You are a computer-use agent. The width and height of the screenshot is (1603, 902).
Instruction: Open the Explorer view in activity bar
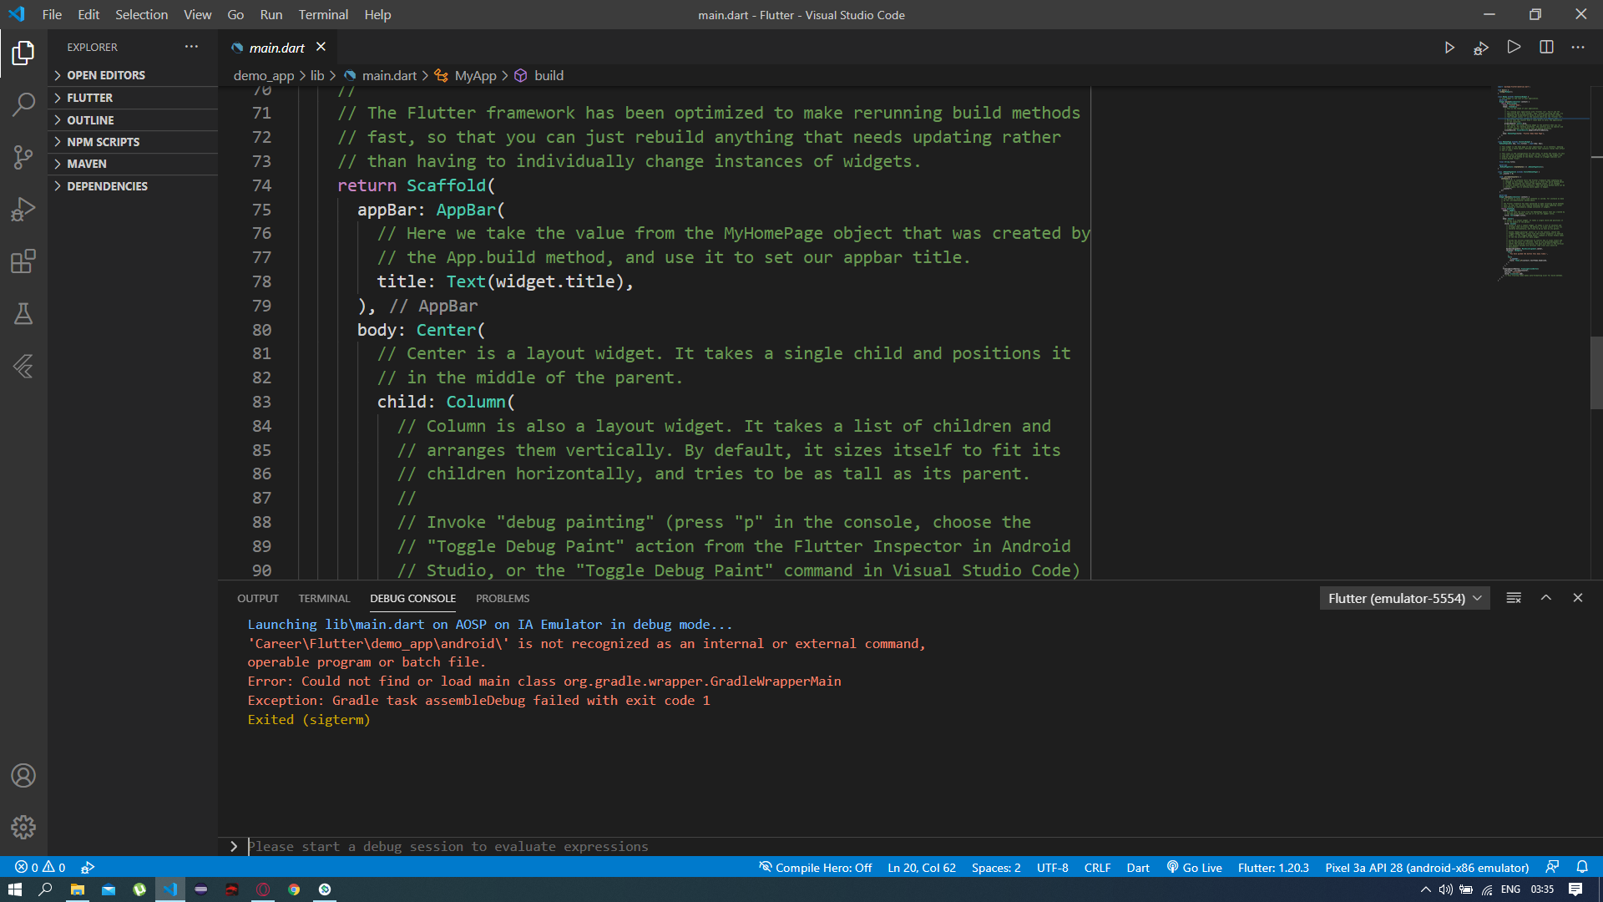coord(23,53)
